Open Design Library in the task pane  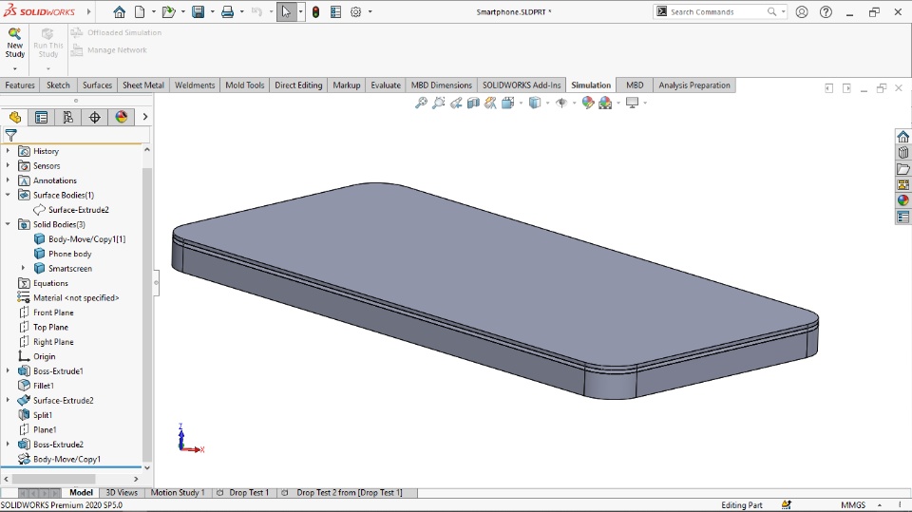point(902,153)
